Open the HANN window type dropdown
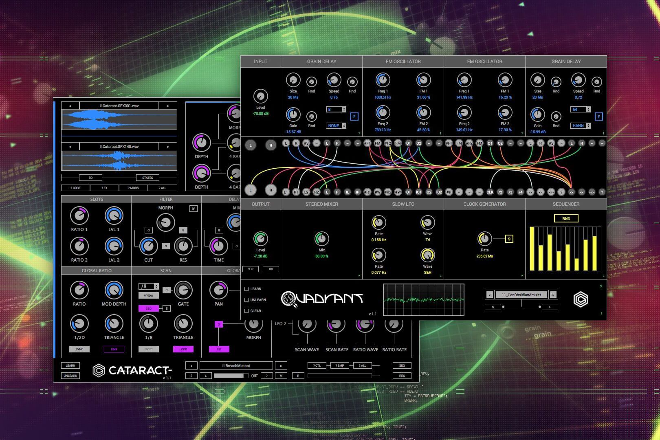 point(581,126)
